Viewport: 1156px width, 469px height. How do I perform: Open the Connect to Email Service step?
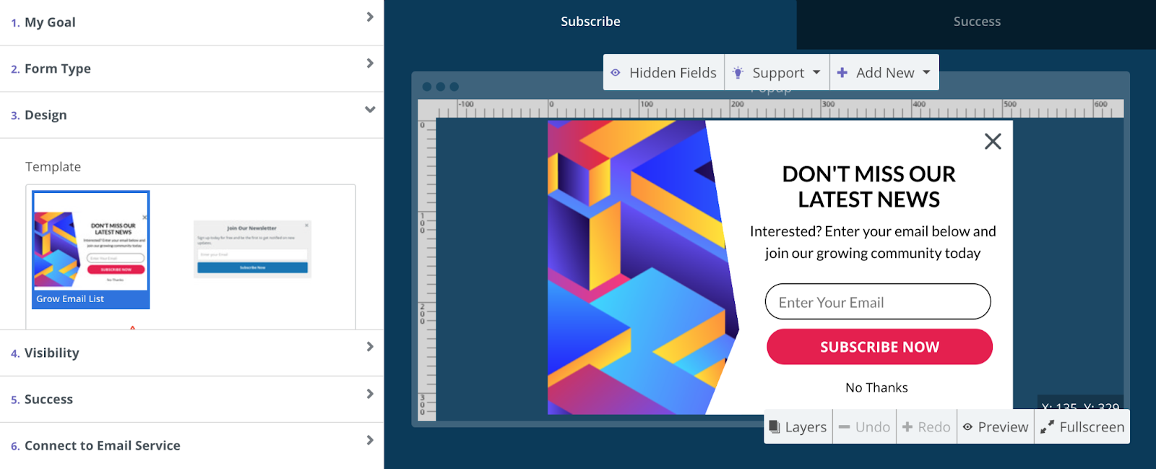click(x=191, y=446)
